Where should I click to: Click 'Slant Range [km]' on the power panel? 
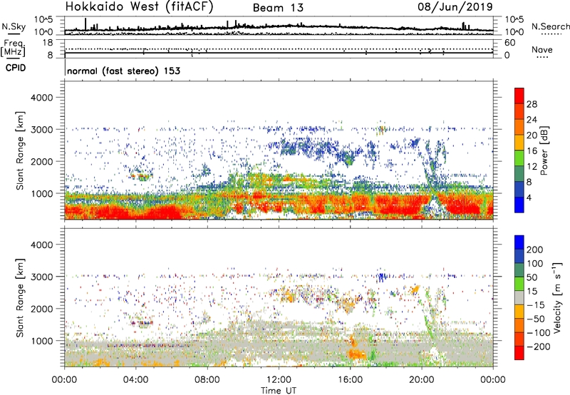coord(20,150)
